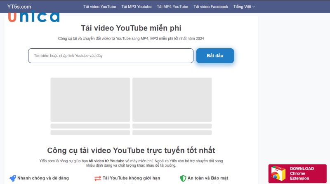Image resolution: width=330 pixels, height=184 pixels.
Task: Open the Tải MP4 YouTube menu item
Action: (x=172, y=7)
